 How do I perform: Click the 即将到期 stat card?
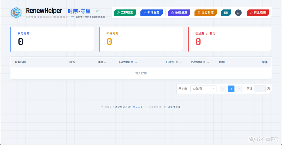tap(141, 39)
